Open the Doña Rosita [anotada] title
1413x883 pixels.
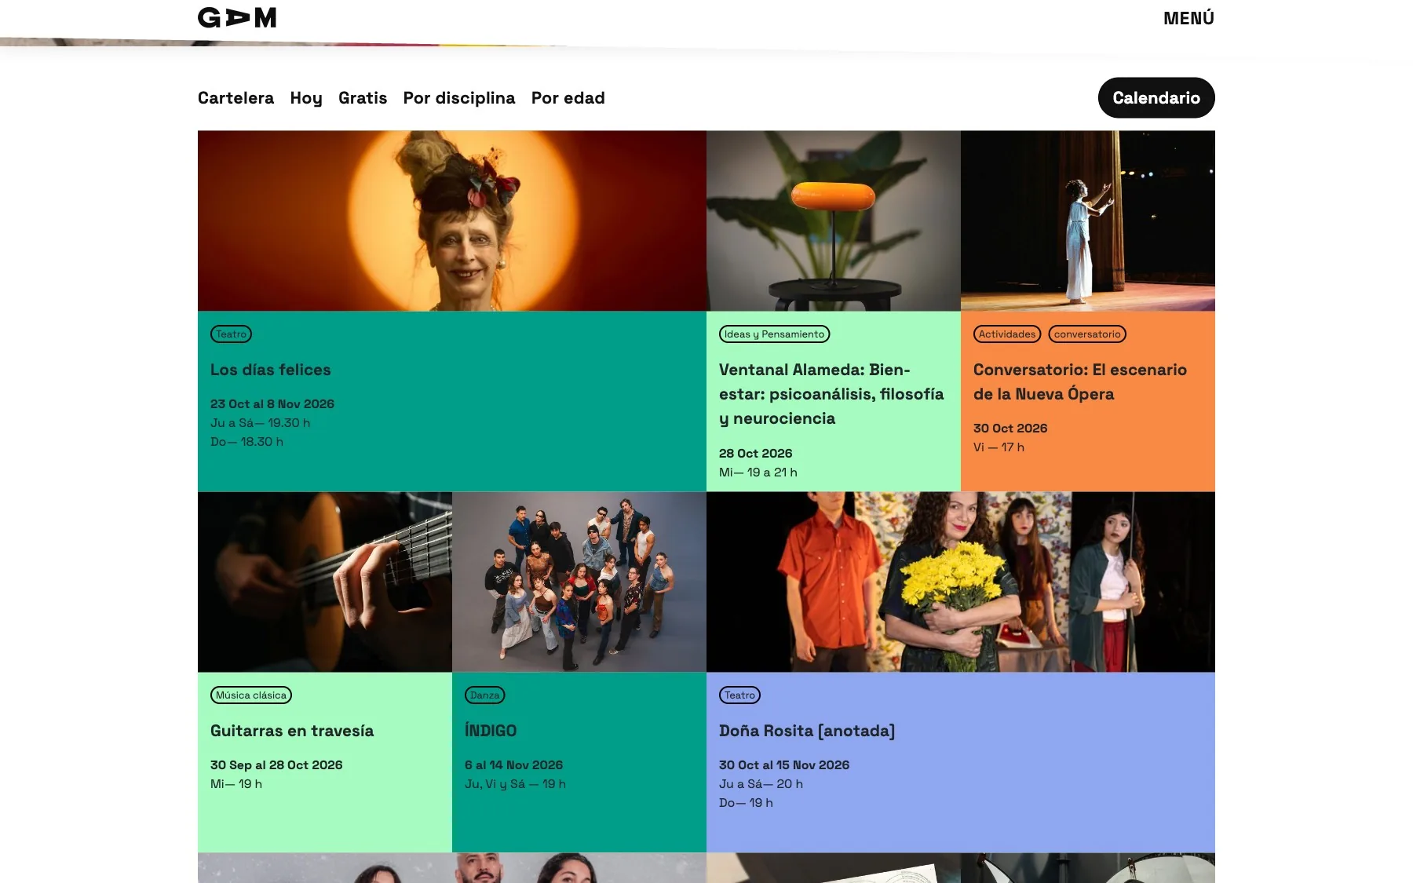[807, 731]
